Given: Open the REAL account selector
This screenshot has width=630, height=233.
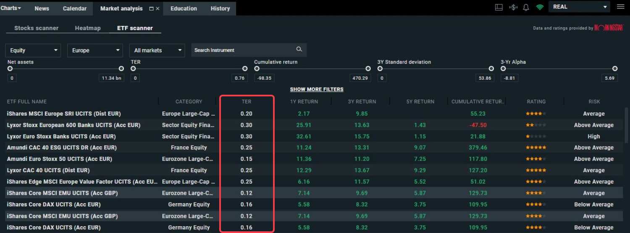Looking at the screenshot, I should 580,7.
